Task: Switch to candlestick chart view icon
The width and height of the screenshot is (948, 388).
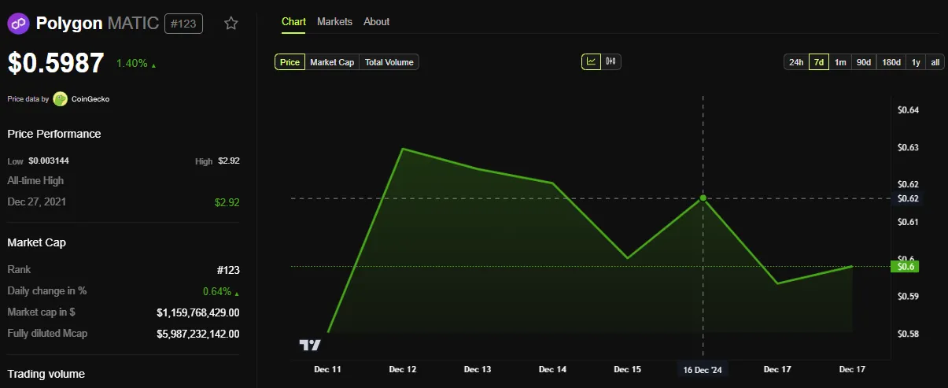Action: tap(611, 61)
